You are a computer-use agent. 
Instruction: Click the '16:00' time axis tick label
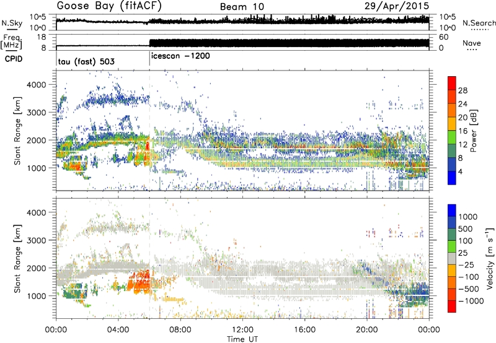304,330
